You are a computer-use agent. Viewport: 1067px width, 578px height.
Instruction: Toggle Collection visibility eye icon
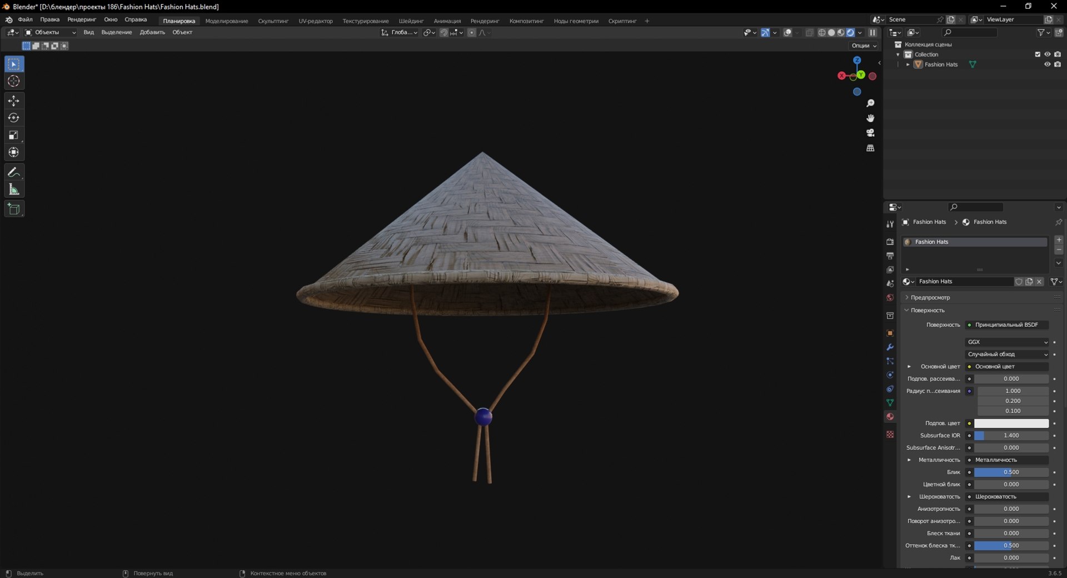tap(1047, 54)
